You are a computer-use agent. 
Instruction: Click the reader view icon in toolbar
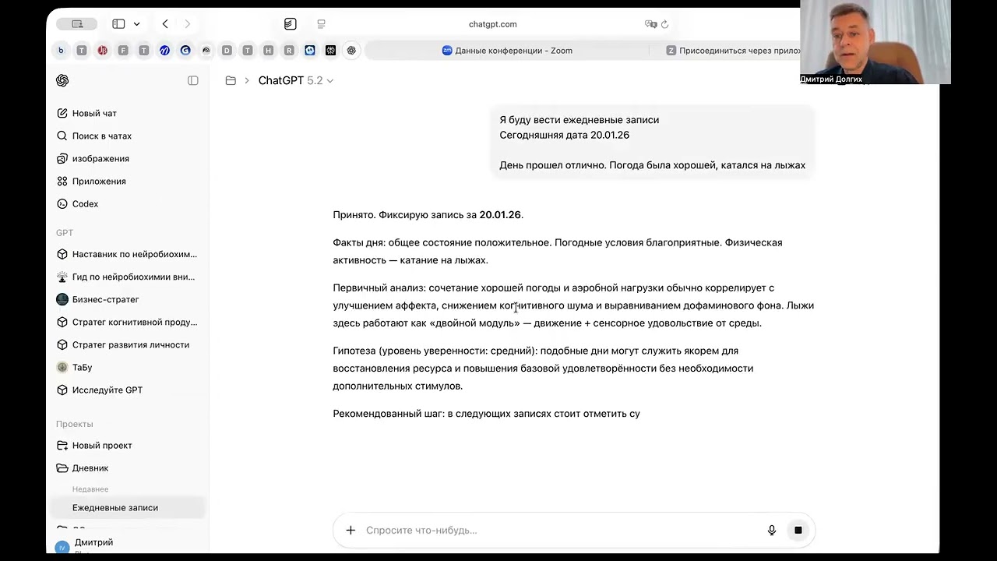click(322, 24)
